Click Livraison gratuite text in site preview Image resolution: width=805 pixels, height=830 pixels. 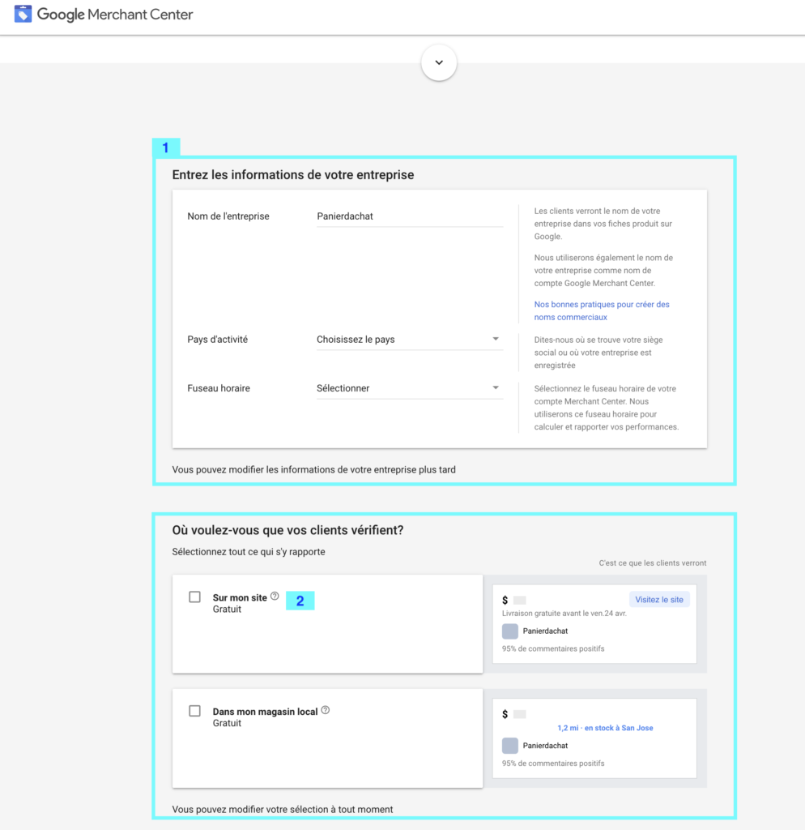tap(564, 614)
